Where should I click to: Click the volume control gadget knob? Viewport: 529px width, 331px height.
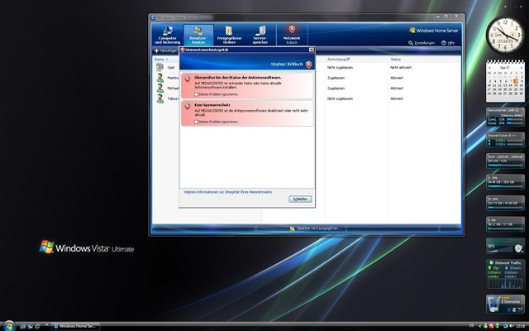click(518, 248)
